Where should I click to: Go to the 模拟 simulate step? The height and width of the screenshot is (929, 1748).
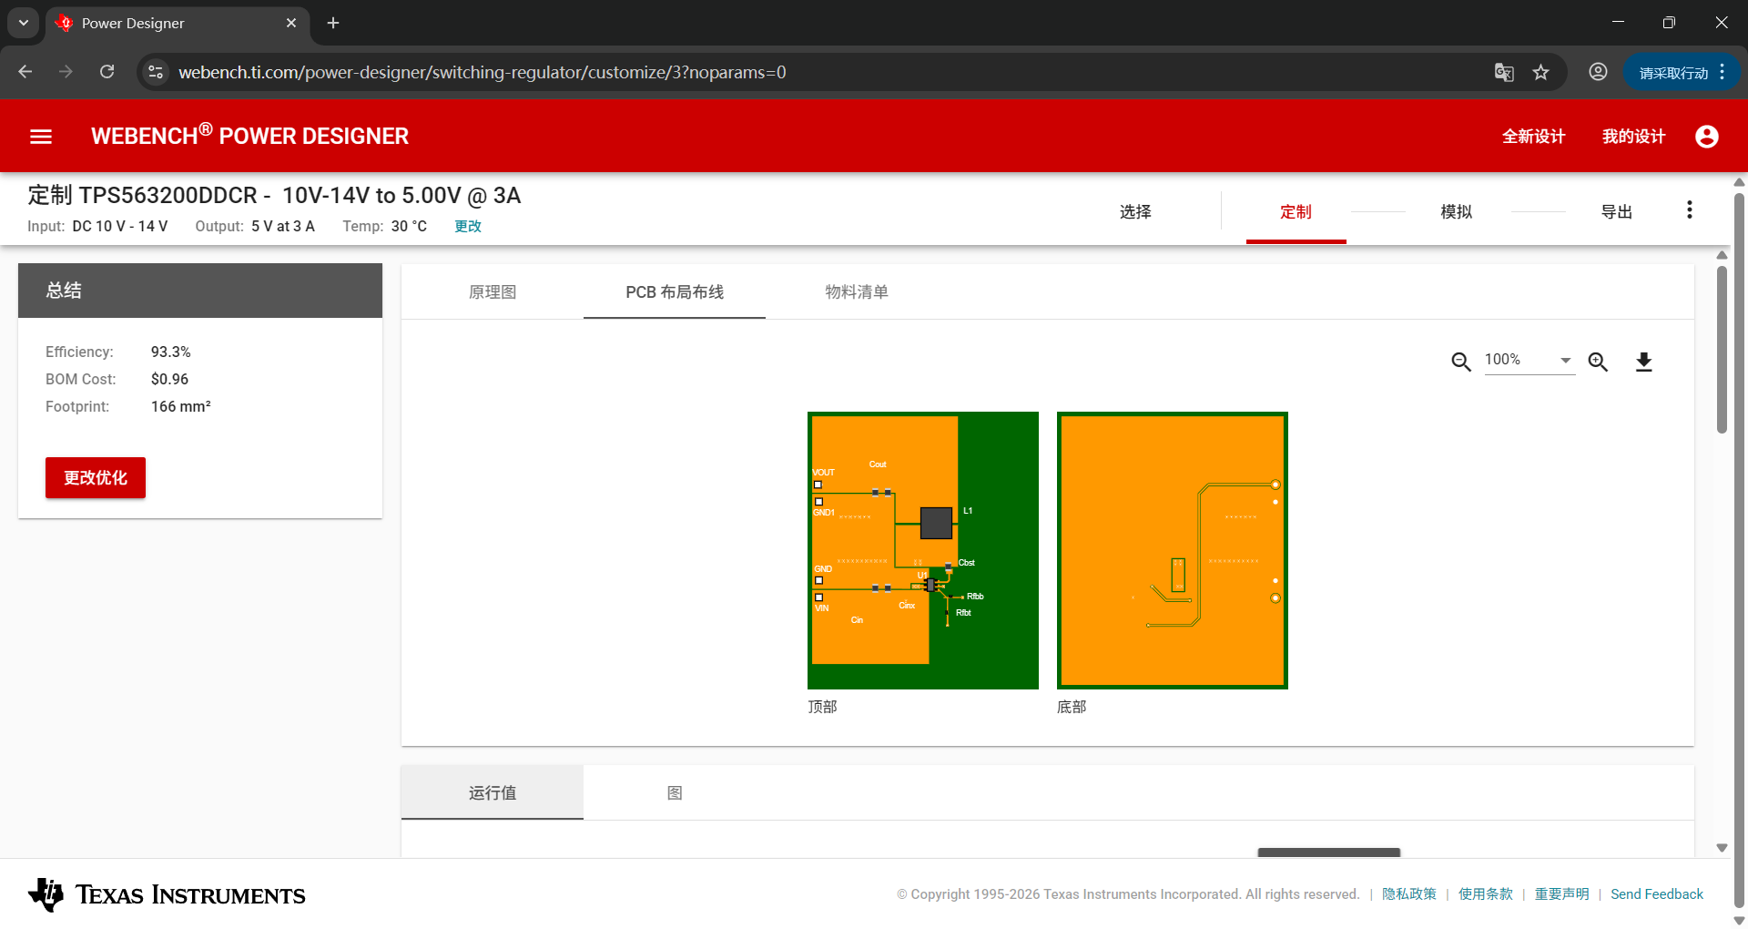(x=1457, y=212)
